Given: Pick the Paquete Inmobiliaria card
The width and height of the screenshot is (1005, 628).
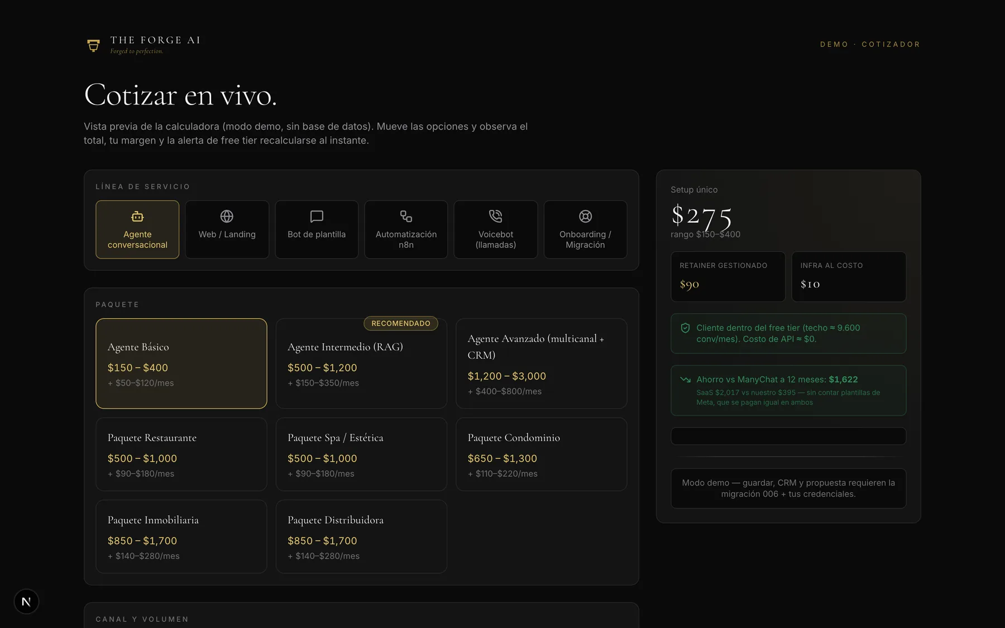Looking at the screenshot, I should click(181, 536).
